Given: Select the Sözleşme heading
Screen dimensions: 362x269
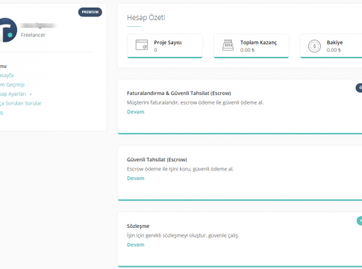Looking at the screenshot, I should coord(138,226).
